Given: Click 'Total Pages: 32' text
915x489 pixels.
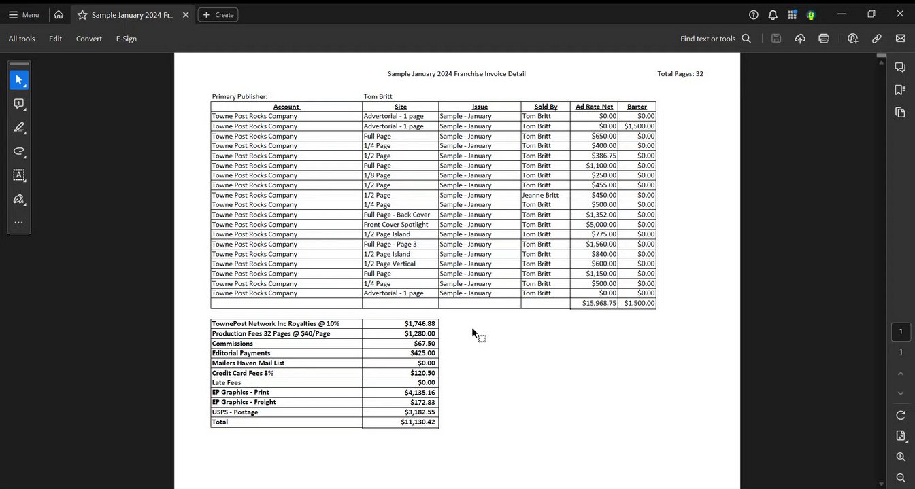Looking at the screenshot, I should pos(680,74).
